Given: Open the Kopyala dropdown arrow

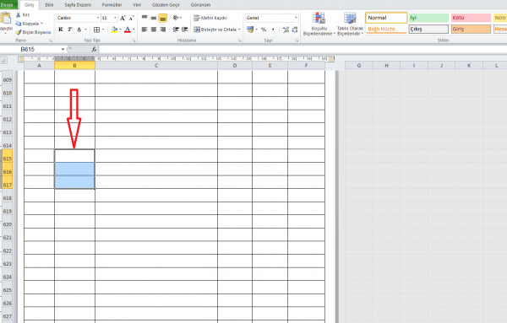Looking at the screenshot, I should [41, 24].
